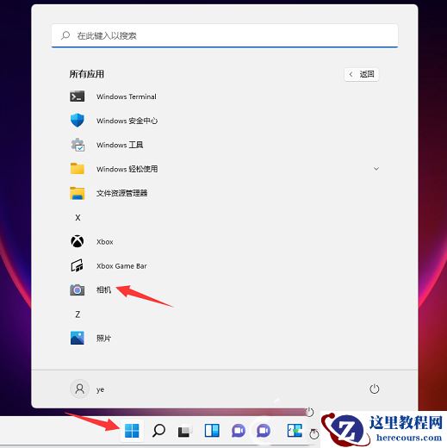Jump to letter X section header
This screenshot has width=447, height=448.
[78, 217]
